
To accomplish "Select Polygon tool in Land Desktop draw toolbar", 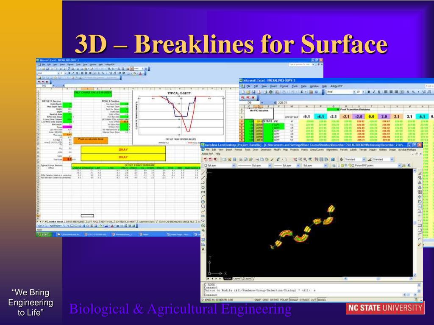I will (x=203, y=187).
